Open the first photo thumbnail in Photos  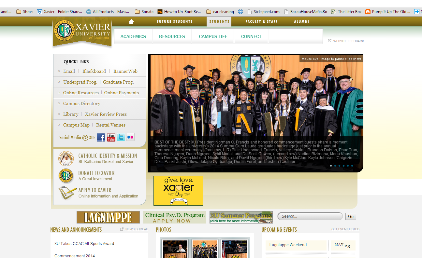click(x=175, y=249)
